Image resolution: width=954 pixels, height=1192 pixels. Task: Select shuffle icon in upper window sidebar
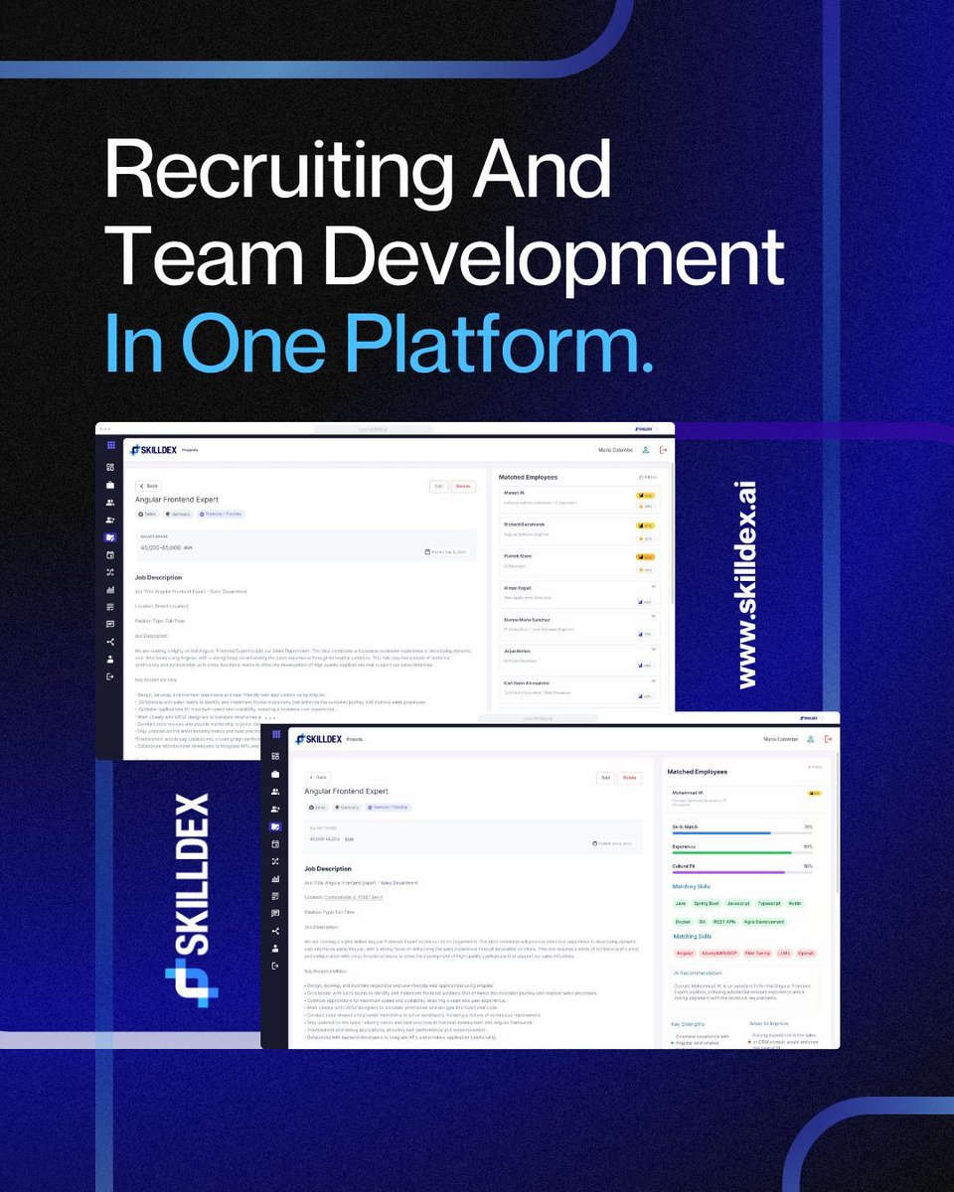[x=110, y=573]
